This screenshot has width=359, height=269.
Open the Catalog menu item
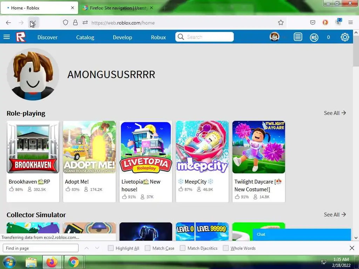point(85,37)
